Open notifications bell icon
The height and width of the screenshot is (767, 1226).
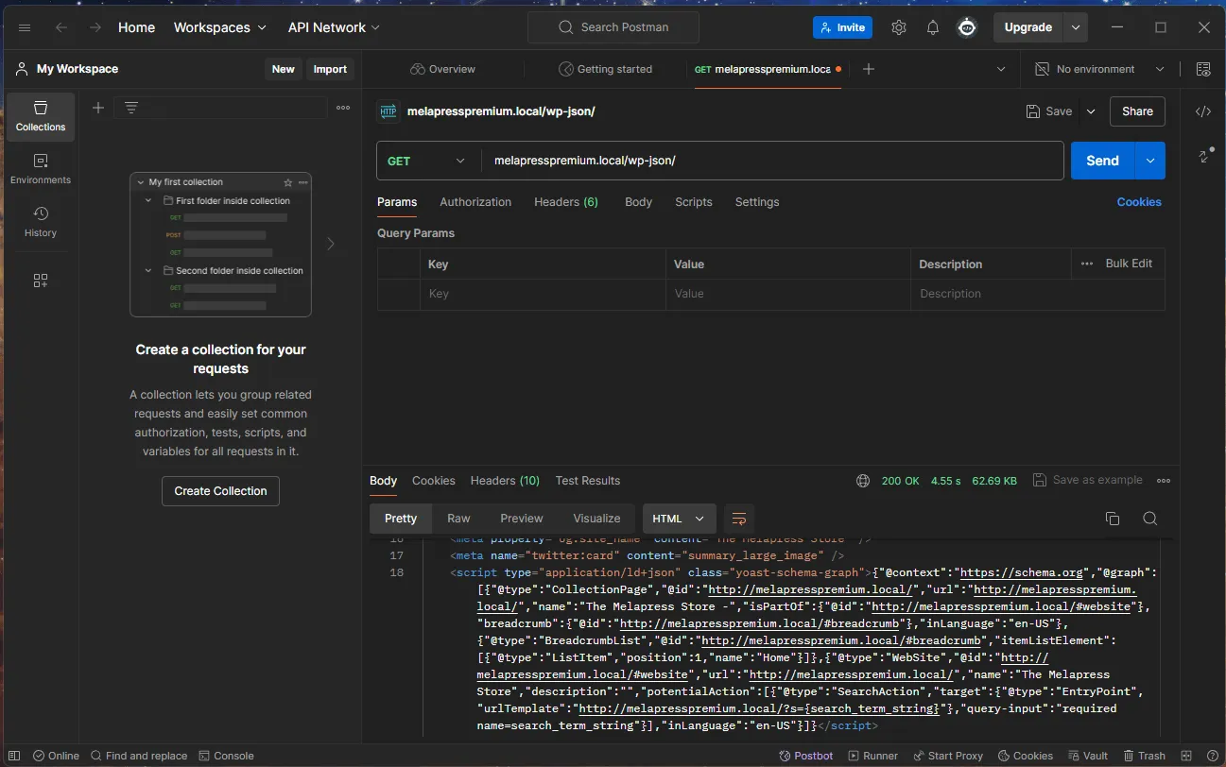933,27
